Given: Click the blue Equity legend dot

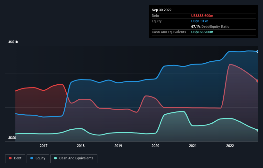Looking at the screenshot, I should coord(32,158).
